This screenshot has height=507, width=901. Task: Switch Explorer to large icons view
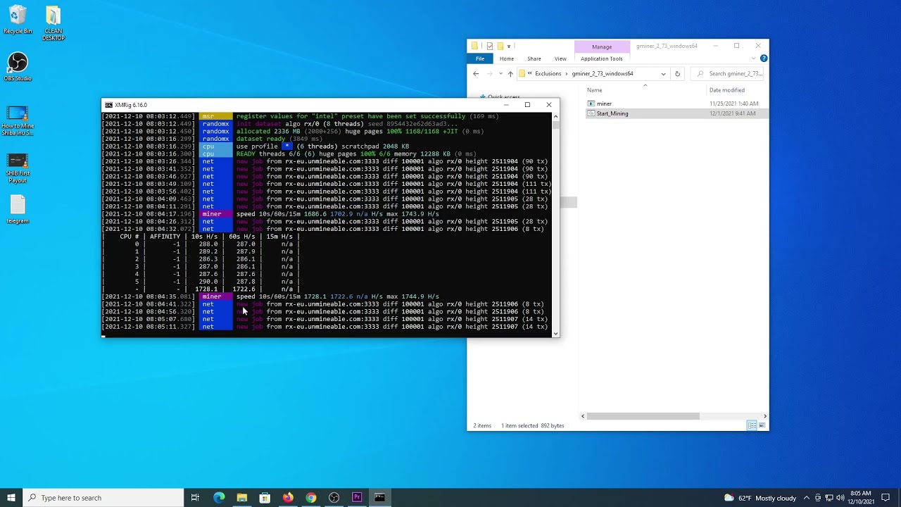click(x=762, y=425)
